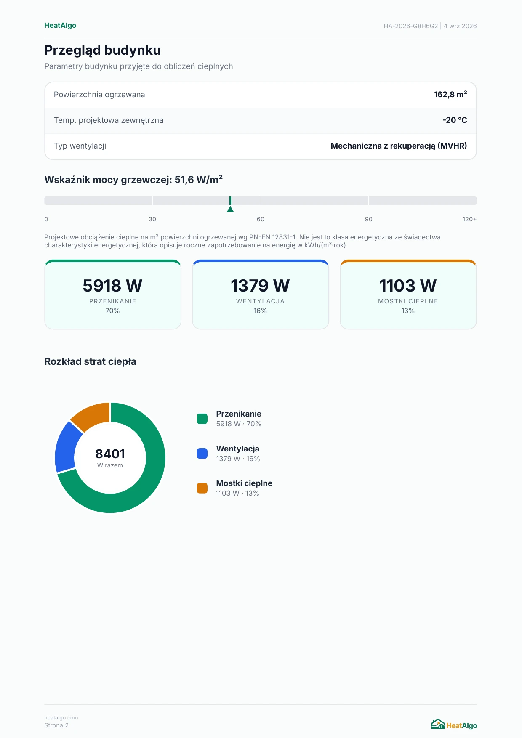Click the 120+ gauge scale label
Screen dimensions: 522x738
469,219
